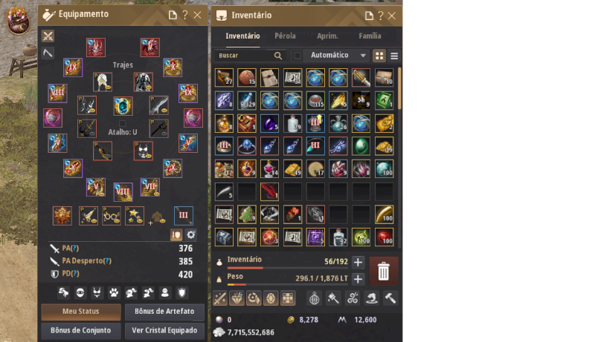The height and width of the screenshot is (342, 595).
Task: Toggle the checkbox beside Automático
Action: tap(297, 56)
